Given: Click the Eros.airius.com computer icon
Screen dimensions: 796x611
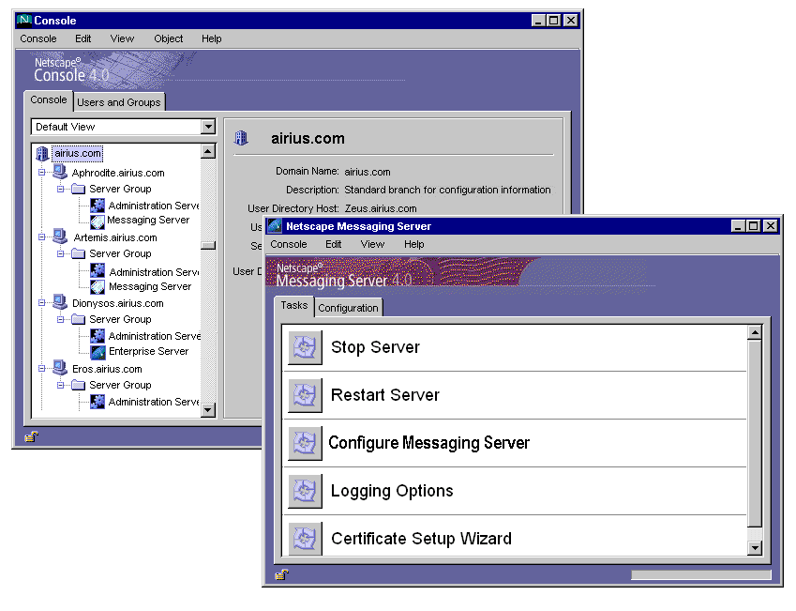Looking at the screenshot, I should coord(60,368).
